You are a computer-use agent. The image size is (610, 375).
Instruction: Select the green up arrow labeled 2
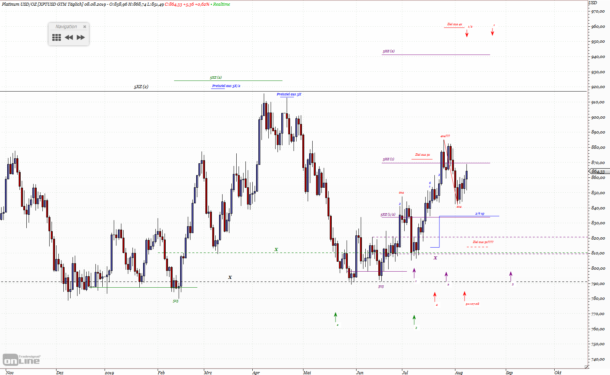[x=336, y=317]
